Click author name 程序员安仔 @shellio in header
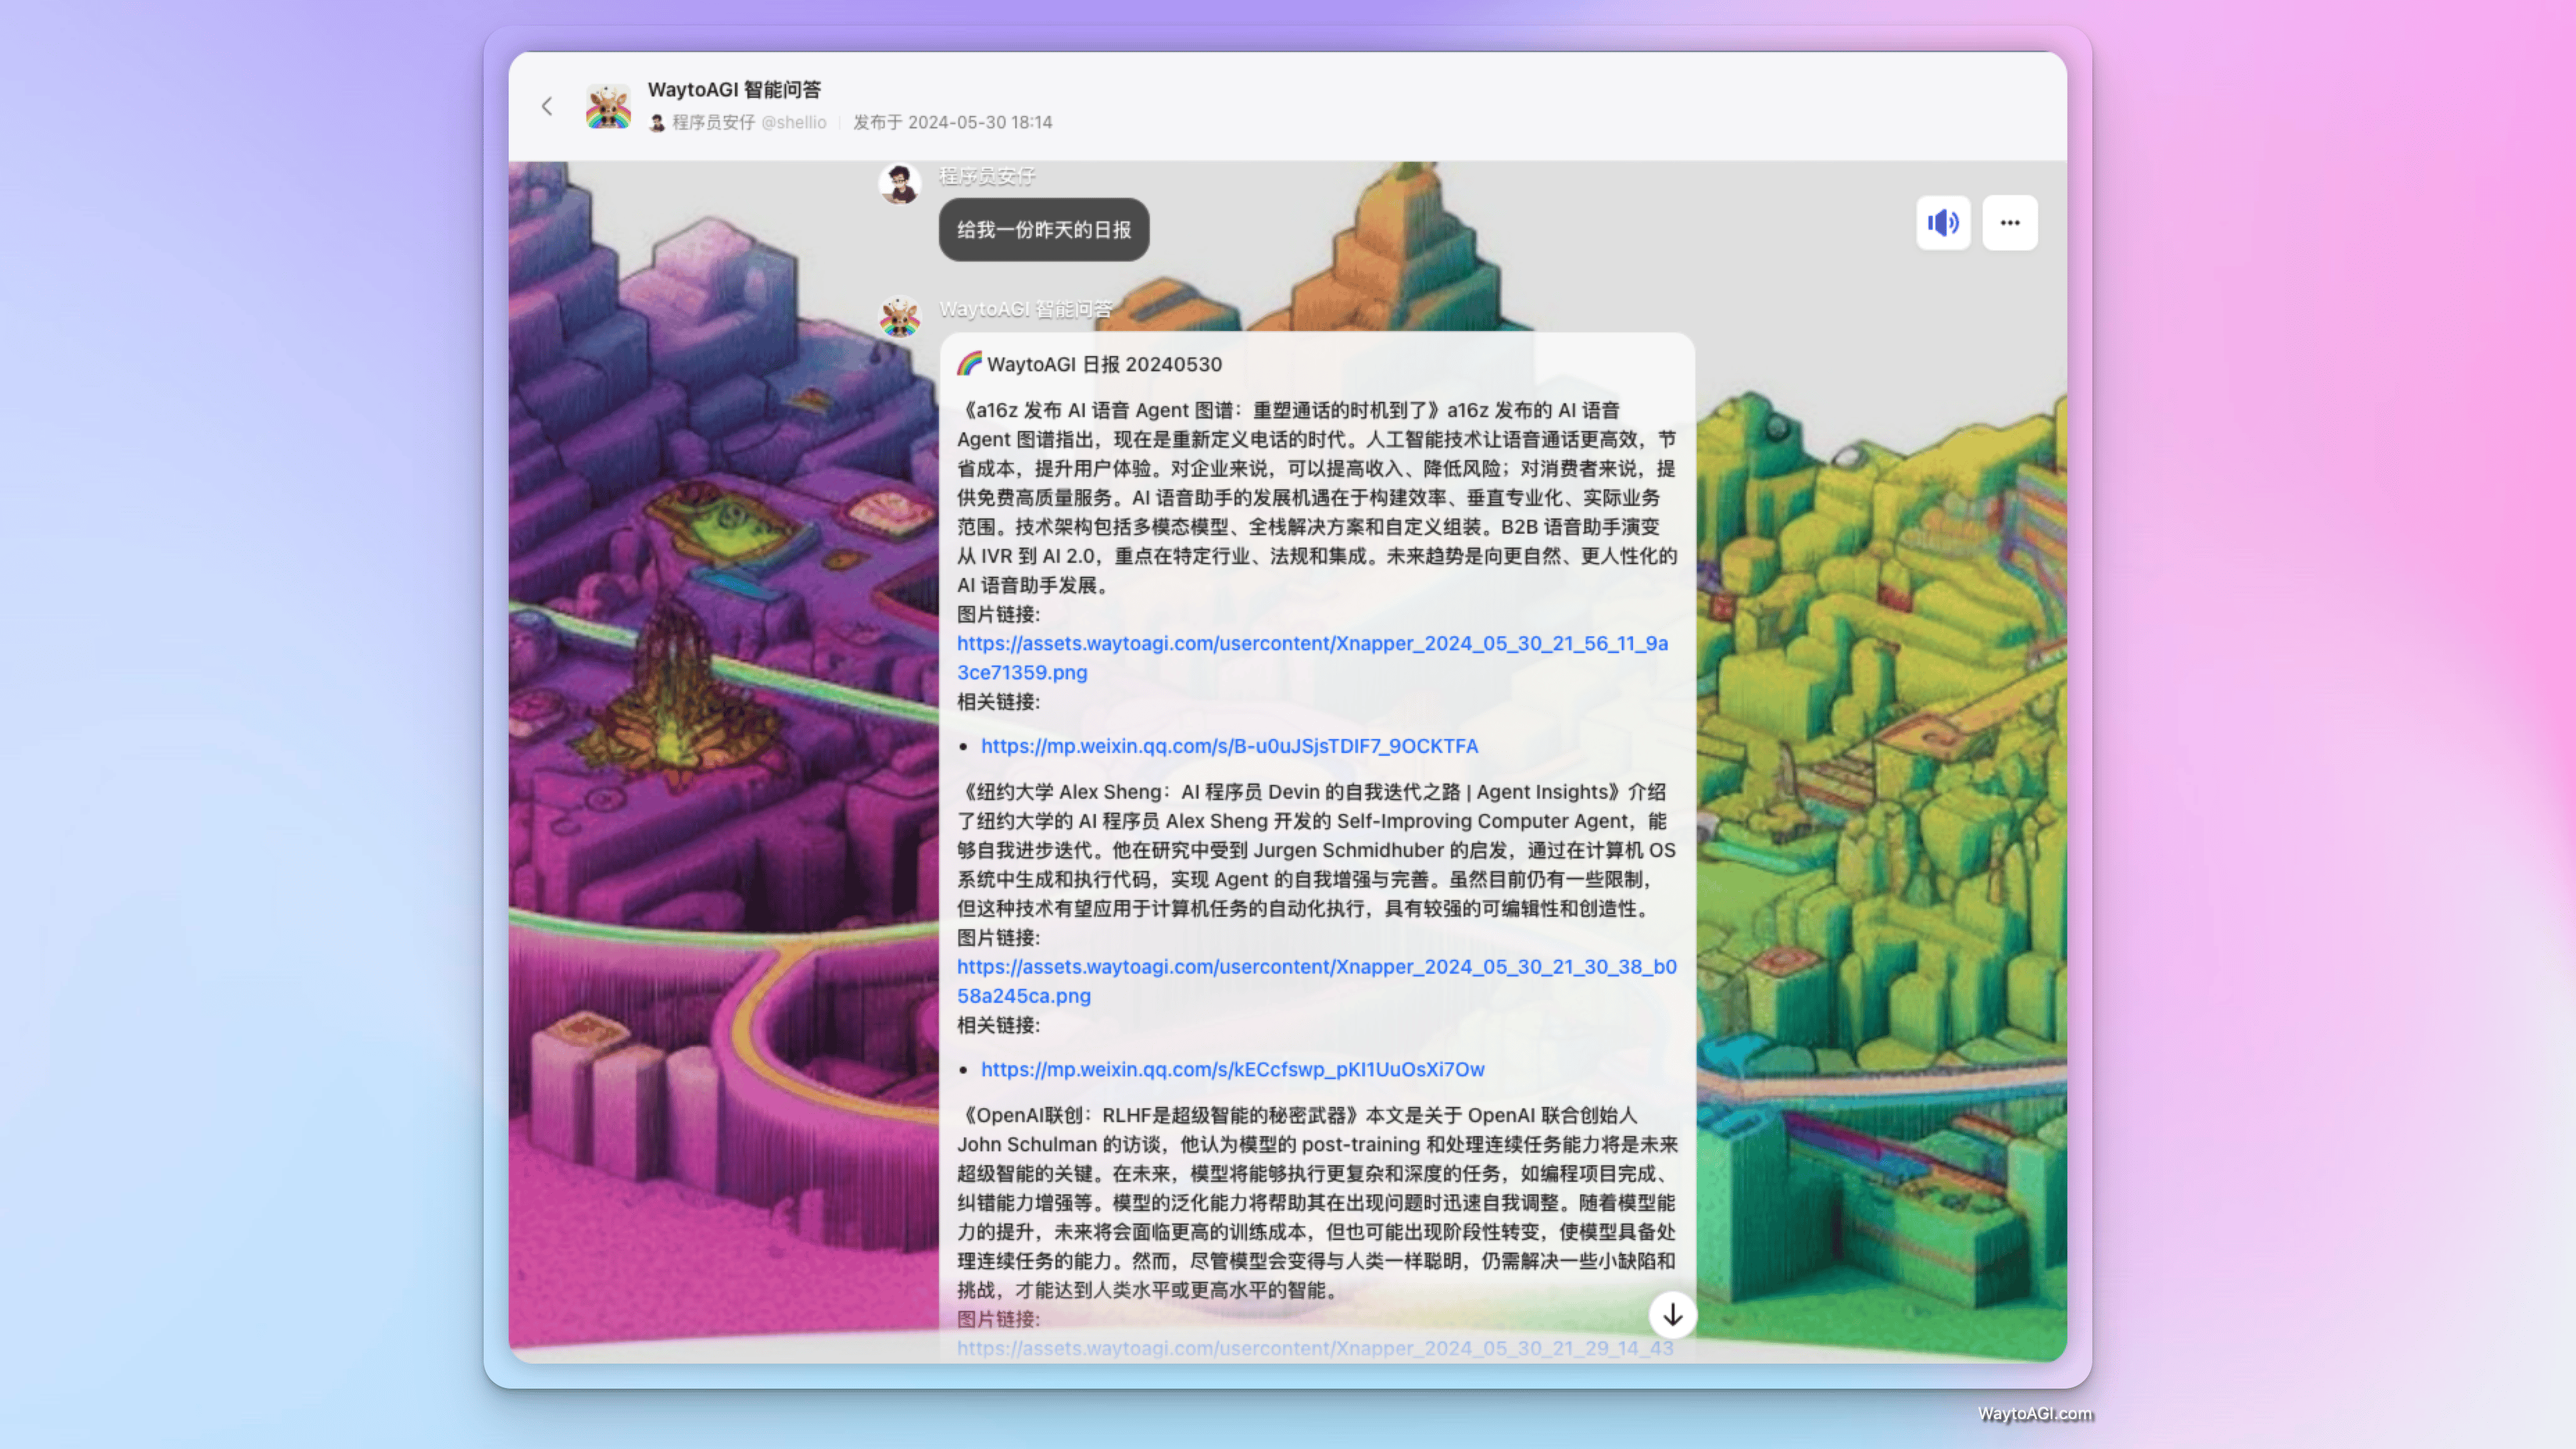Screen dimensions: 2576x1449 (749, 122)
